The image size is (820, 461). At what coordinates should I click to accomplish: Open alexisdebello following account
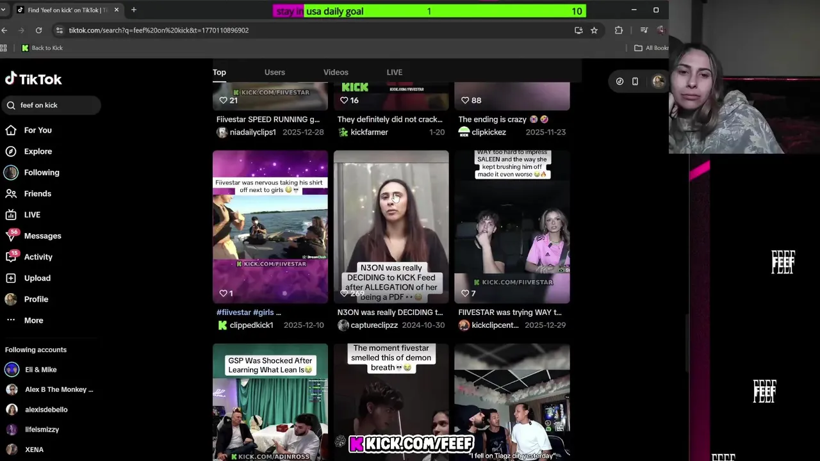click(x=46, y=409)
